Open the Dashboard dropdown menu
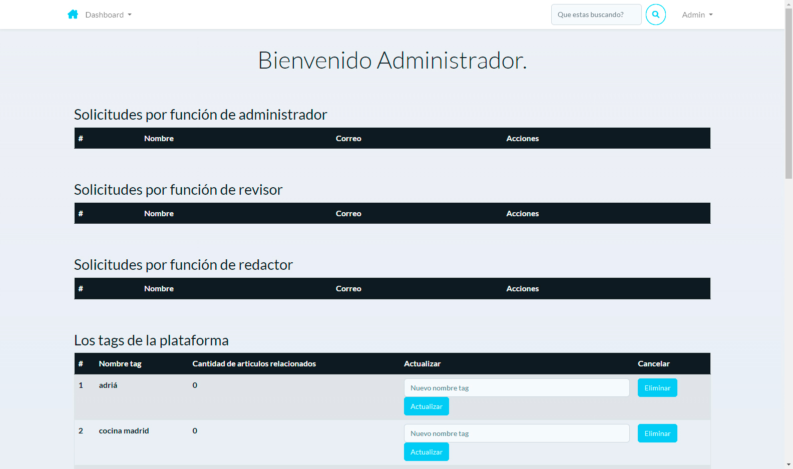The image size is (793, 469). pos(108,15)
